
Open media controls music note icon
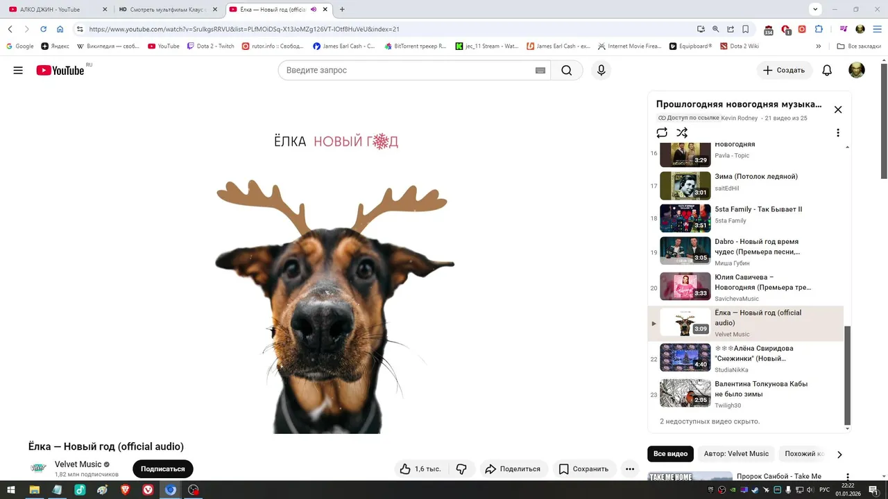[x=844, y=29]
